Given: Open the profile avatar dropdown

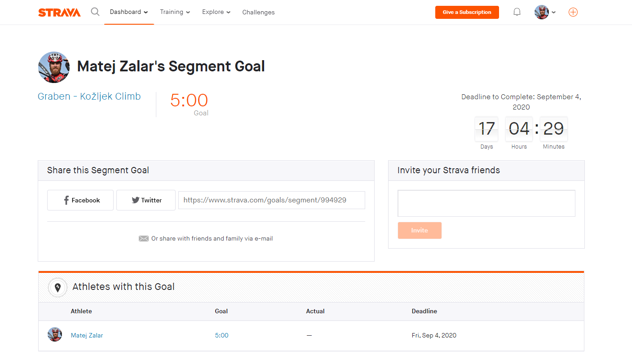Looking at the screenshot, I should pyautogui.click(x=545, y=12).
